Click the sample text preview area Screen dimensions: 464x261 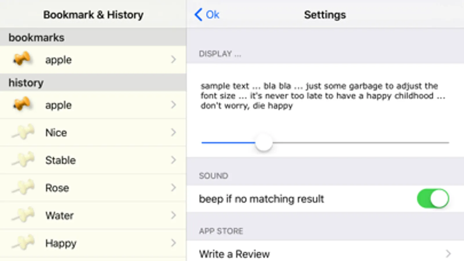(x=323, y=96)
